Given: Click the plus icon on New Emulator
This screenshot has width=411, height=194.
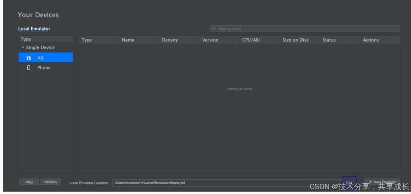Looking at the screenshot, I should point(370,182).
